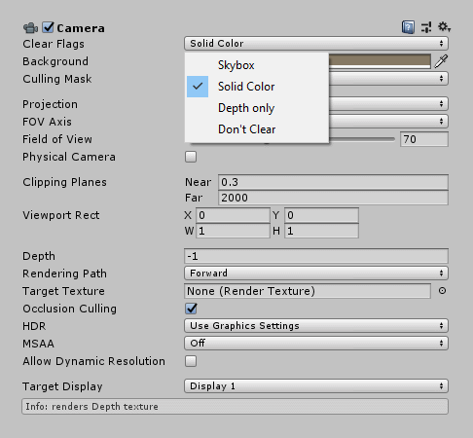
Task: Expand the HDR dropdown
Action: tap(316, 326)
